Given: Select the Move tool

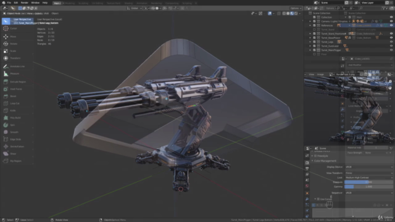Looking at the screenshot, I should coord(6,36).
